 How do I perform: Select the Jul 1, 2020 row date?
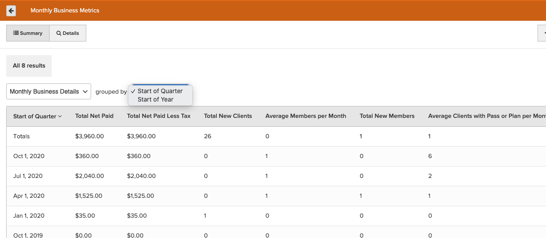28,176
